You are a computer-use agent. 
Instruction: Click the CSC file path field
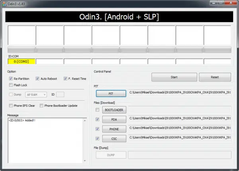point(180,139)
